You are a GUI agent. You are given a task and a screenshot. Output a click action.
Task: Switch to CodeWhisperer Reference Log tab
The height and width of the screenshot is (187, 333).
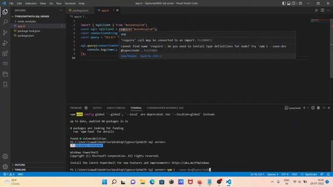point(165,108)
